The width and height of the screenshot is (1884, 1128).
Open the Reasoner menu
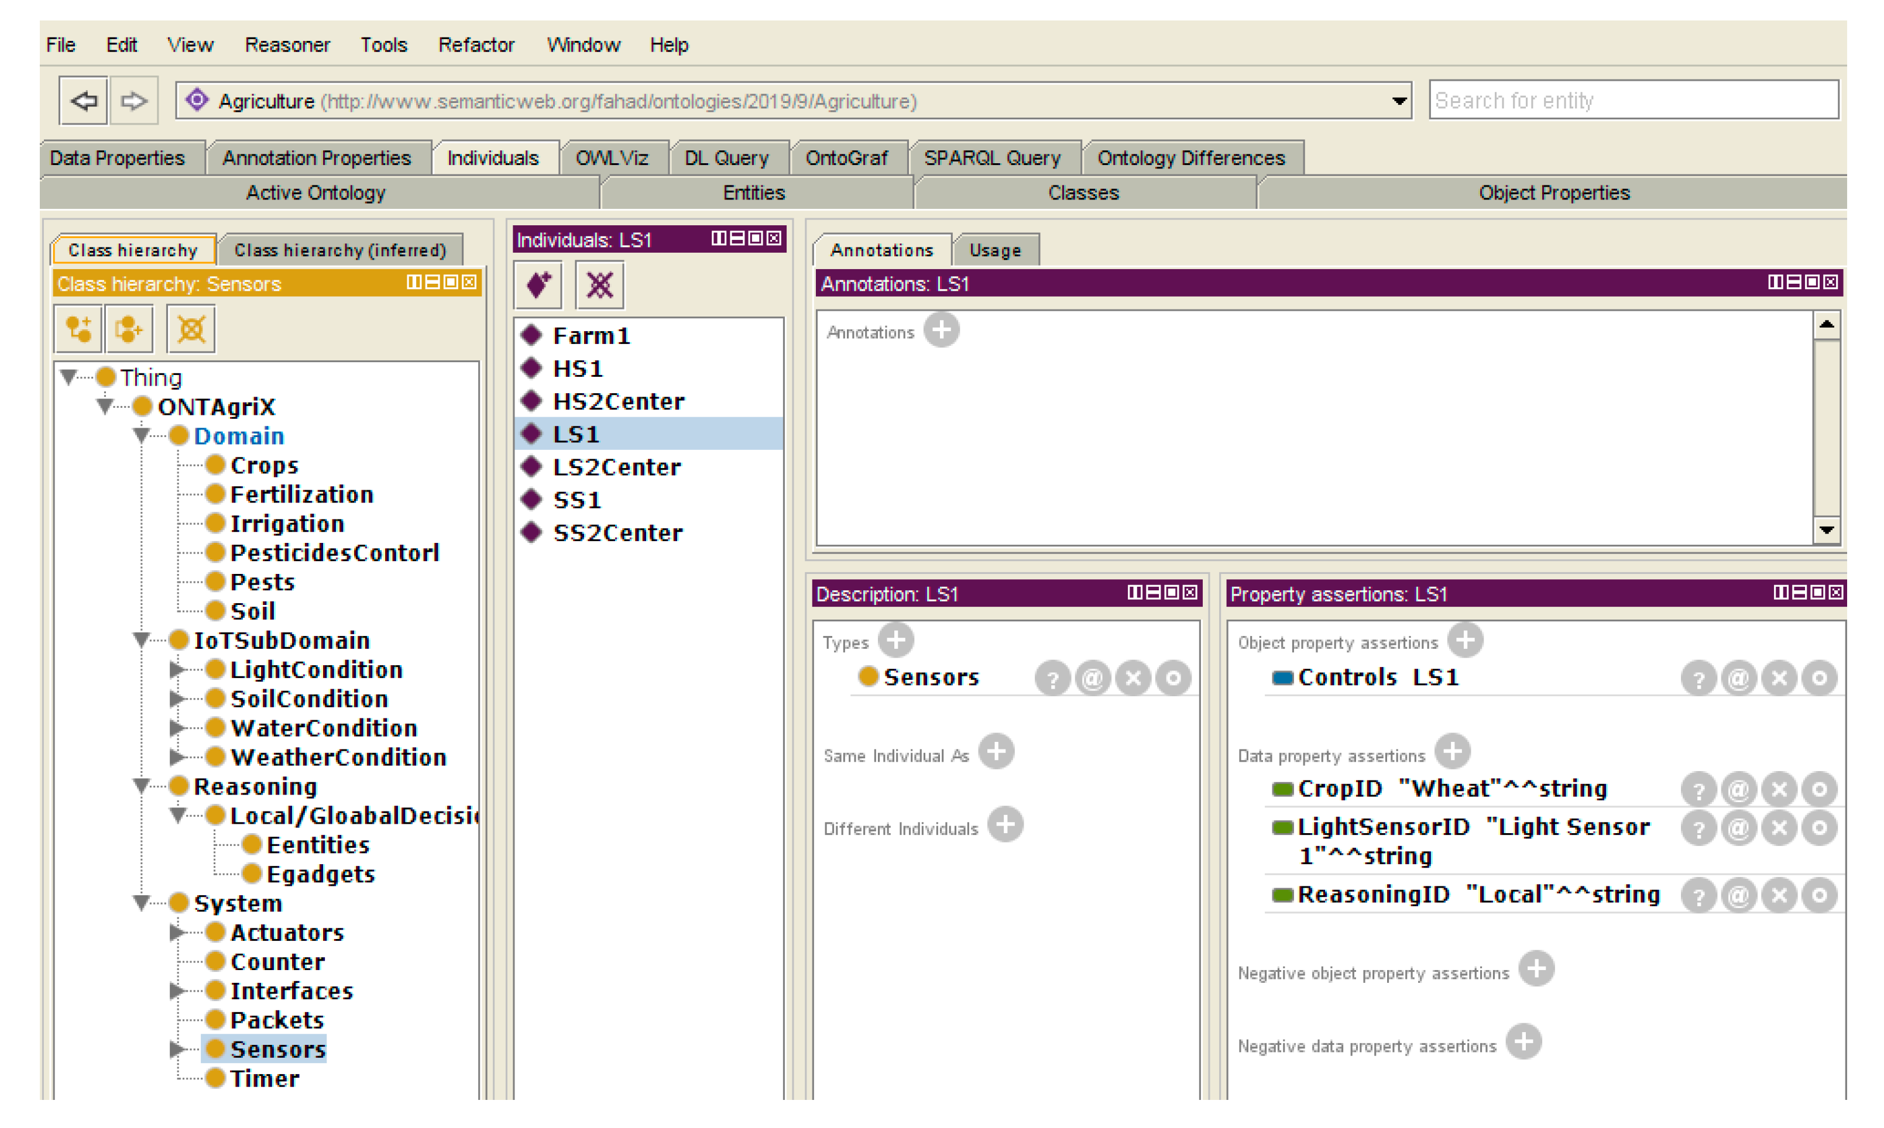click(287, 45)
